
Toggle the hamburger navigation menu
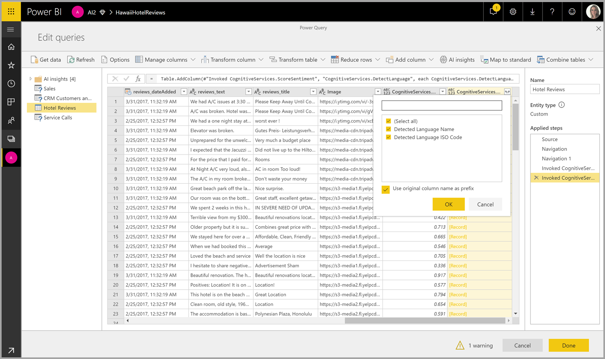(11, 29)
